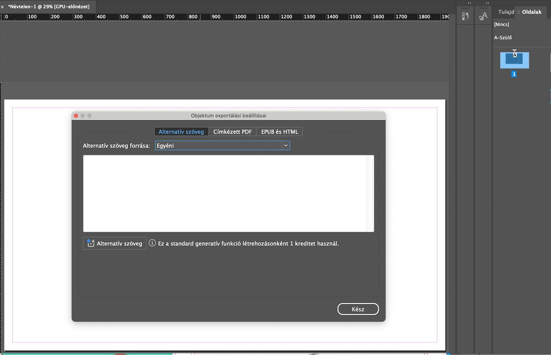Click the credit usage notice text
This screenshot has width=551, height=355.
pyautogui.click(x=248, y=243)
